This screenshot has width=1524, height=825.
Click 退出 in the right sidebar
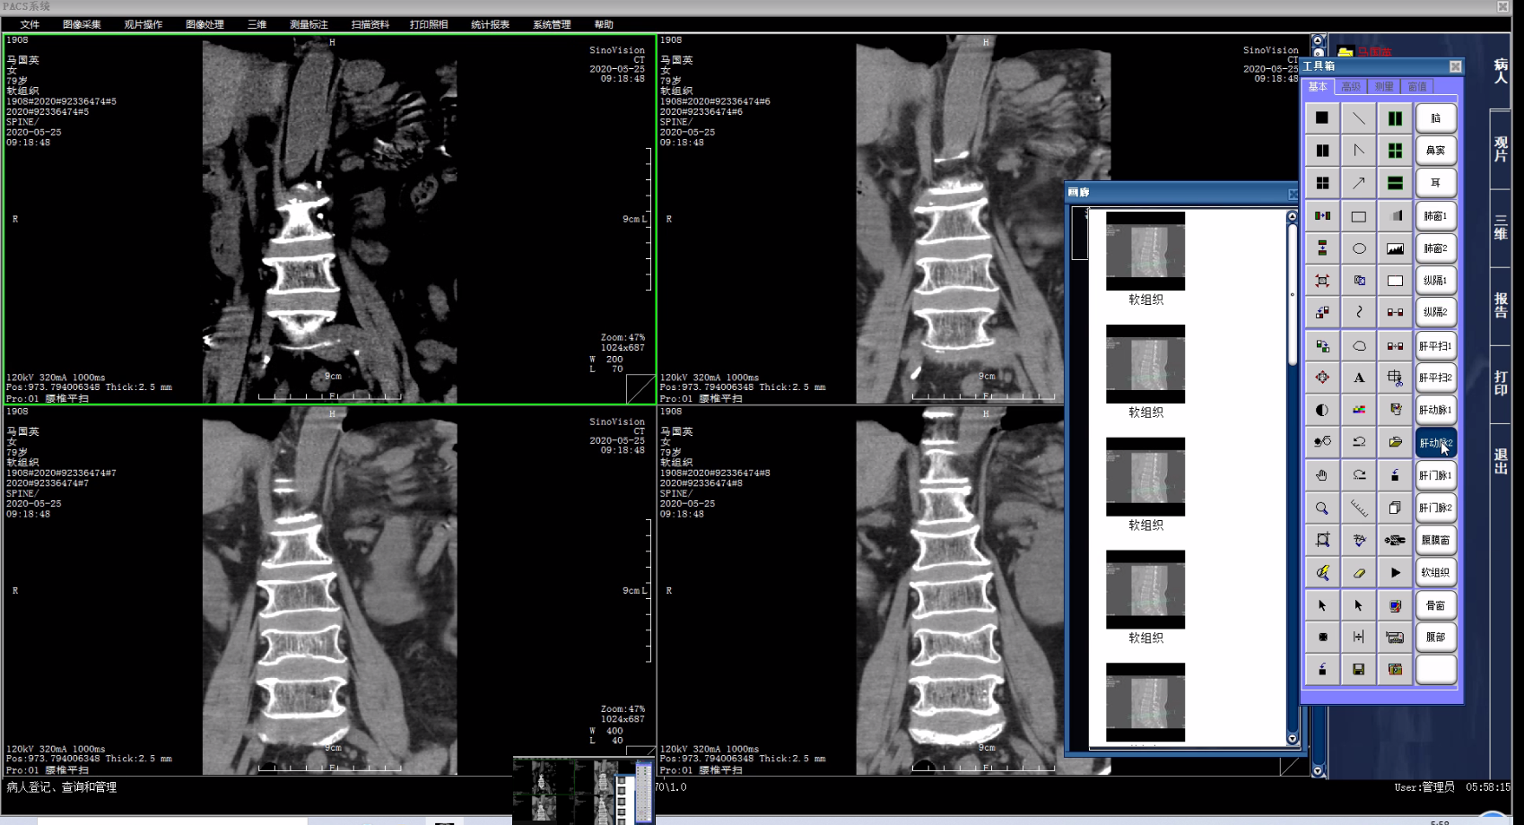[1501, 461]
